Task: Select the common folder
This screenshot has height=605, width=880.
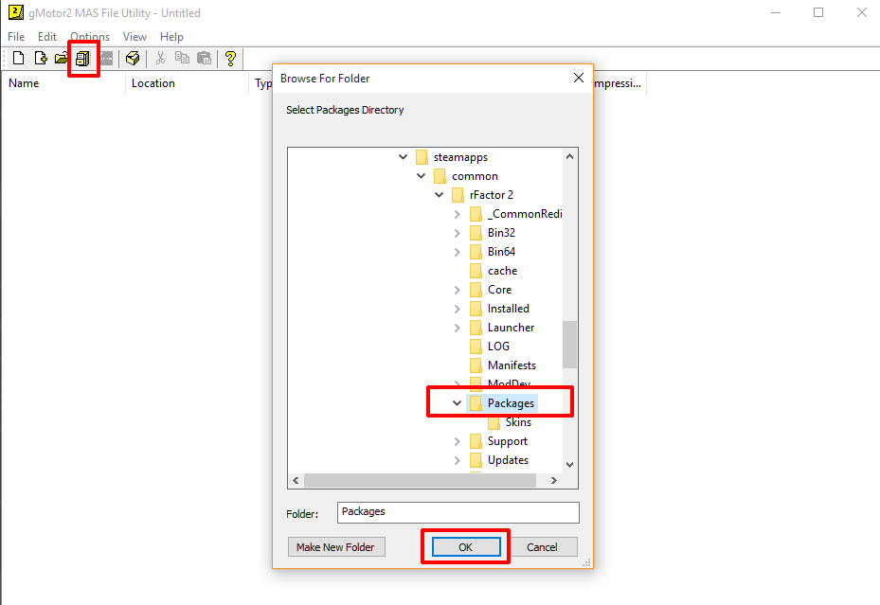Action: tap(475, 176)
